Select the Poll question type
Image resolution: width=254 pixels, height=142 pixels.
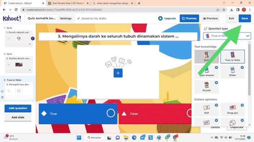(x=207, y=109)
